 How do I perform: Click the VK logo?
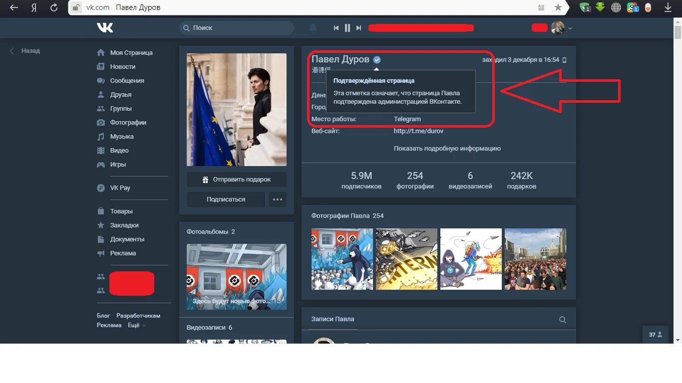pos(105,27)
